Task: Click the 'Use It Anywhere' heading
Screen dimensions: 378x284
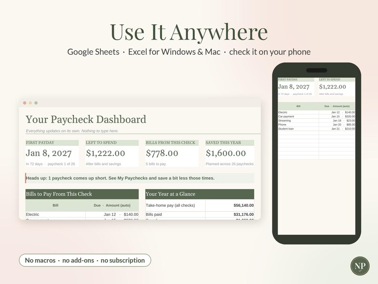Action: point(189,32)
